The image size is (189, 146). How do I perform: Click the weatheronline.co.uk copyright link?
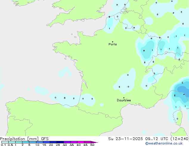point(164,143)
